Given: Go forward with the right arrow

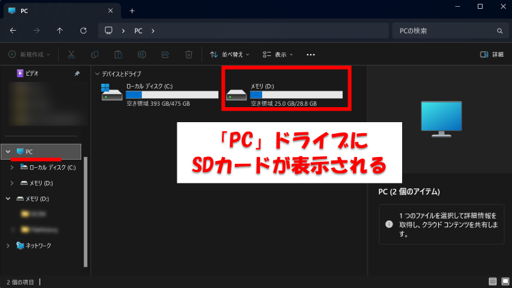Looking at the screenshot, I should 36,31.
